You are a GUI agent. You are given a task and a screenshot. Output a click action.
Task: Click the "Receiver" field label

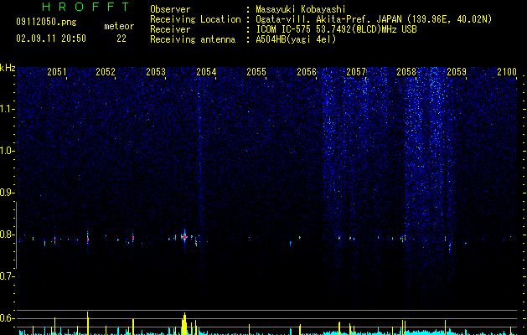pyautogui.click(x=170, y=29)
